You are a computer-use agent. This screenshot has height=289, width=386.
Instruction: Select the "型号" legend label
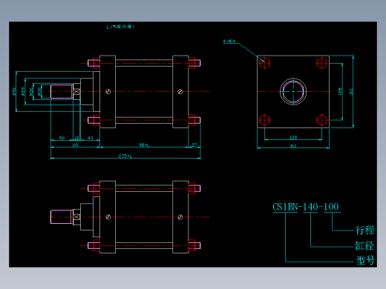[x=365, y=260]
